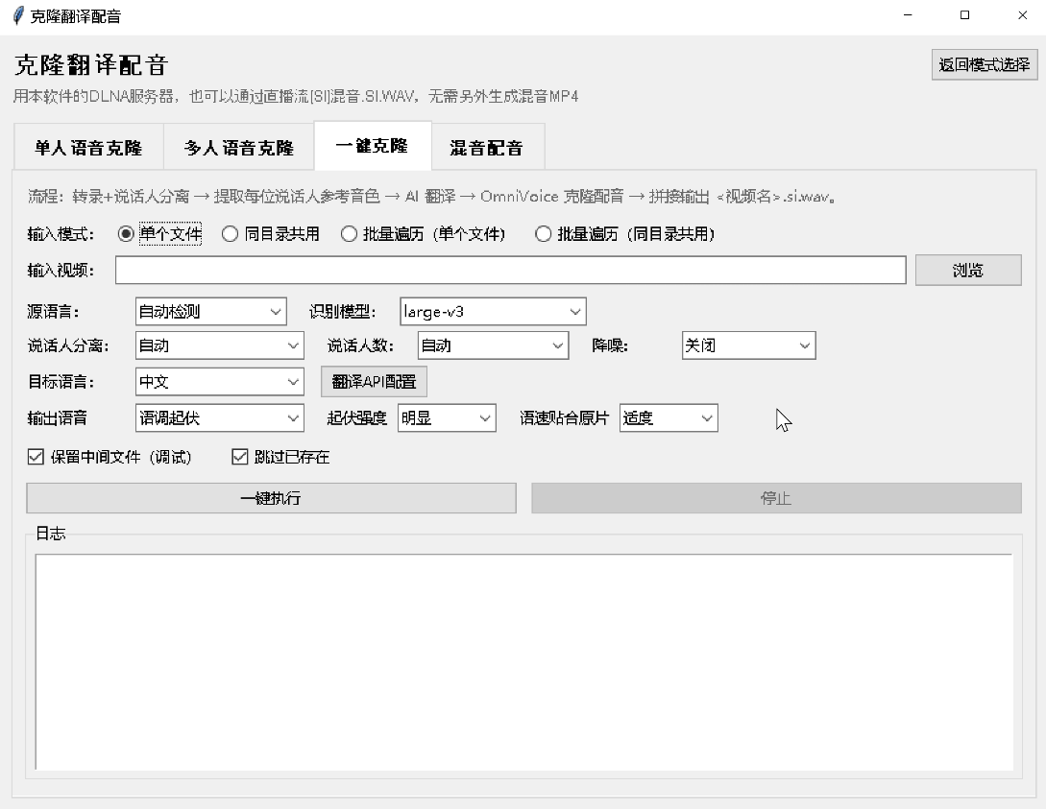This screenshot has width=1046, height=809.
Task: Expand the 说话人数 dropdown
Action: point(493,345)
